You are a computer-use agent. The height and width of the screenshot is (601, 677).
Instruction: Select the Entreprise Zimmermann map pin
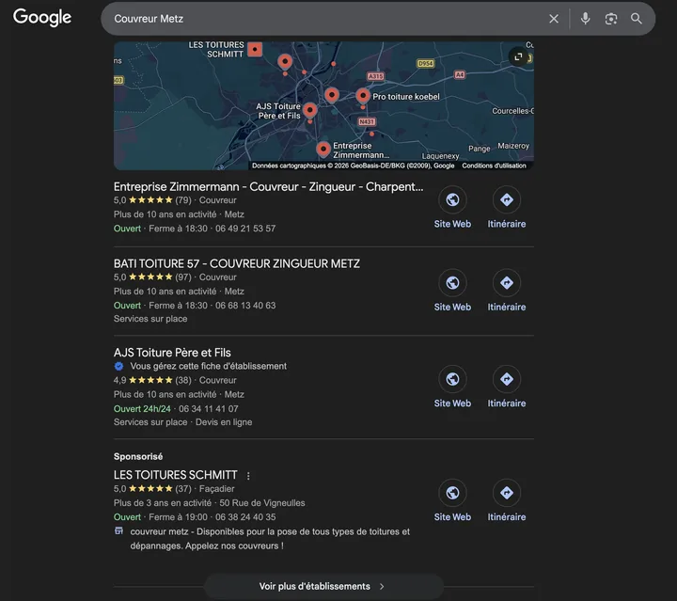coord(323,150)
